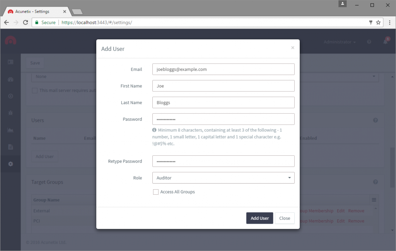This screenshot has width=396, height=251.
Task: Close the Add User dialog with X
Action: click(293, 47)
